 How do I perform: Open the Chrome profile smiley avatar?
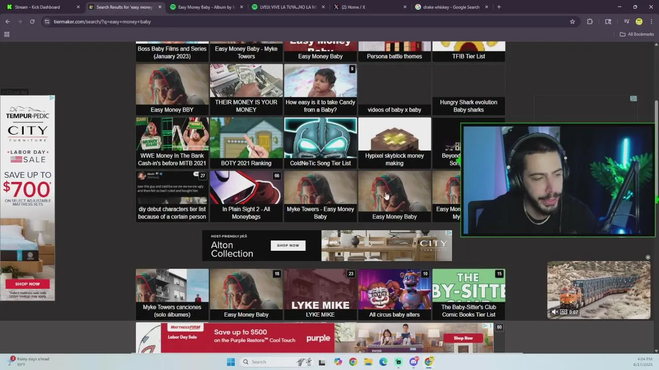coord(639,22)
